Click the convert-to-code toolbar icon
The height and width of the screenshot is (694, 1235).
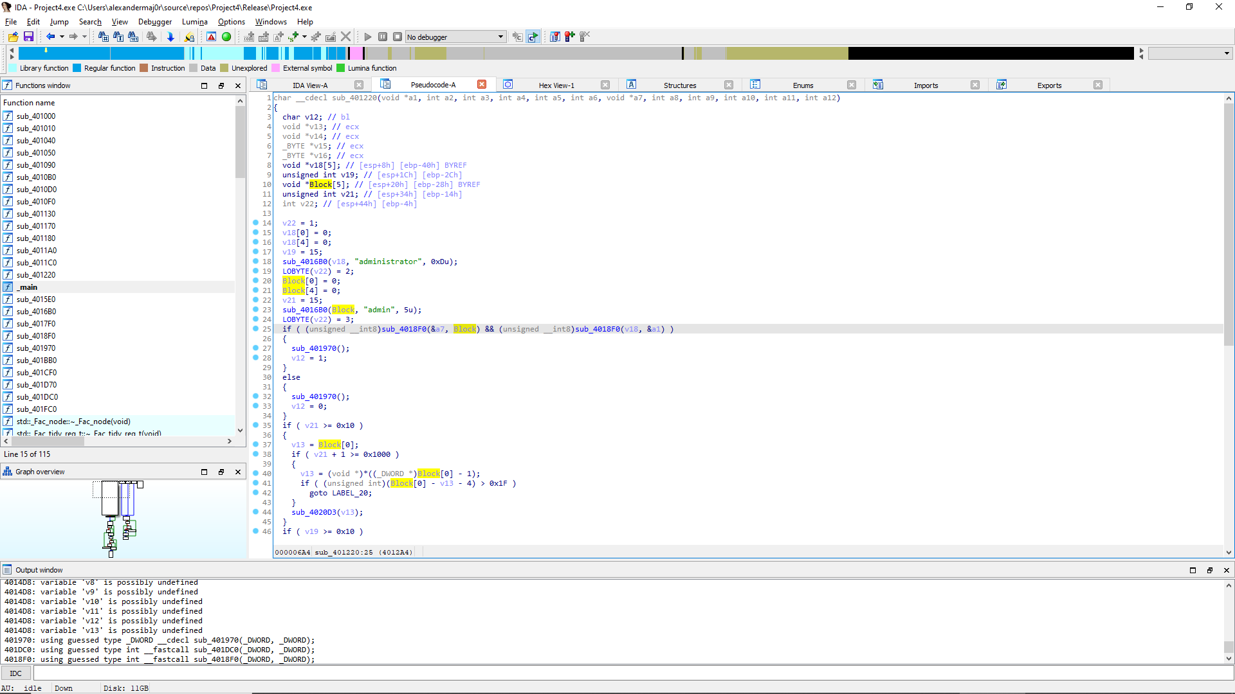coord(249,37)
